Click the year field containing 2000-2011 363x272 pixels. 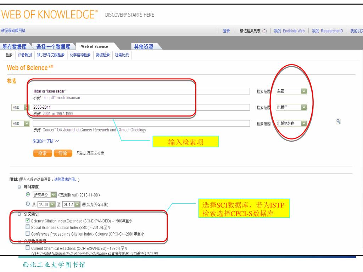click(x=141, y=107)
